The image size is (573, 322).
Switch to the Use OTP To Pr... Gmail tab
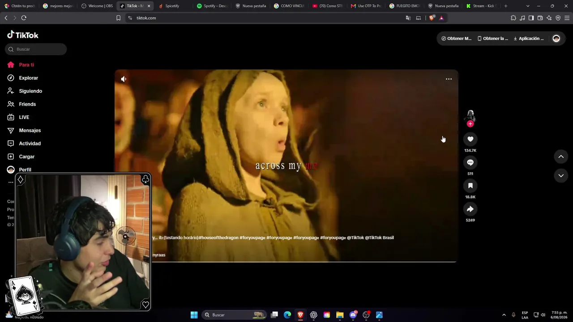[366, 6]
